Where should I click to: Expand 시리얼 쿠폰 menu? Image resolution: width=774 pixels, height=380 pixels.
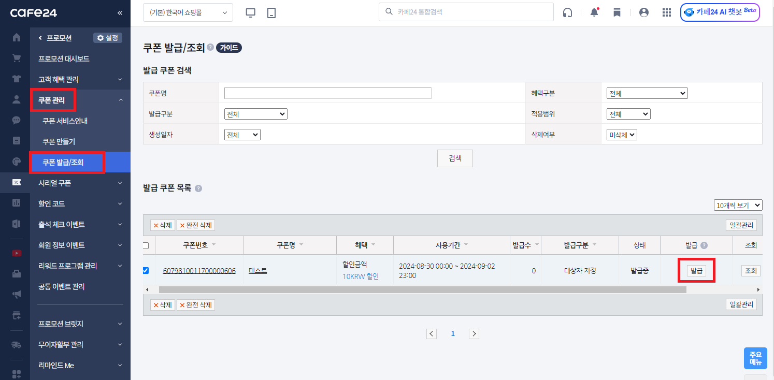80,183
